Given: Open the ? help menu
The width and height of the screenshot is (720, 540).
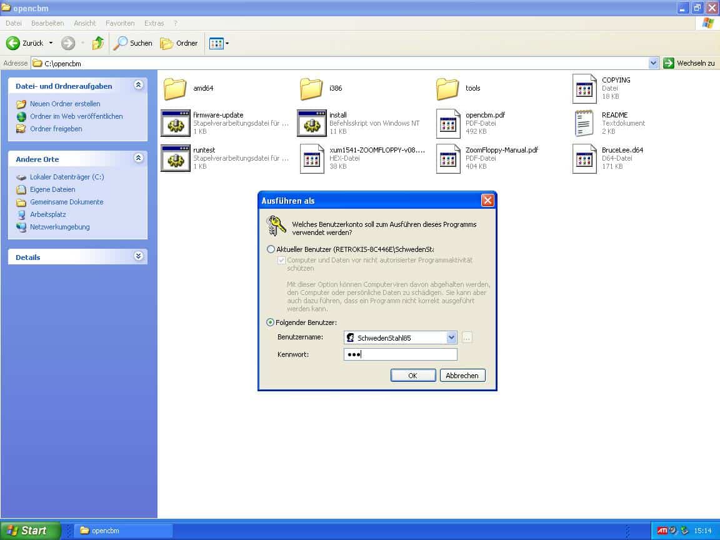Looking at the screenshot, I should (x=176, y=23).
